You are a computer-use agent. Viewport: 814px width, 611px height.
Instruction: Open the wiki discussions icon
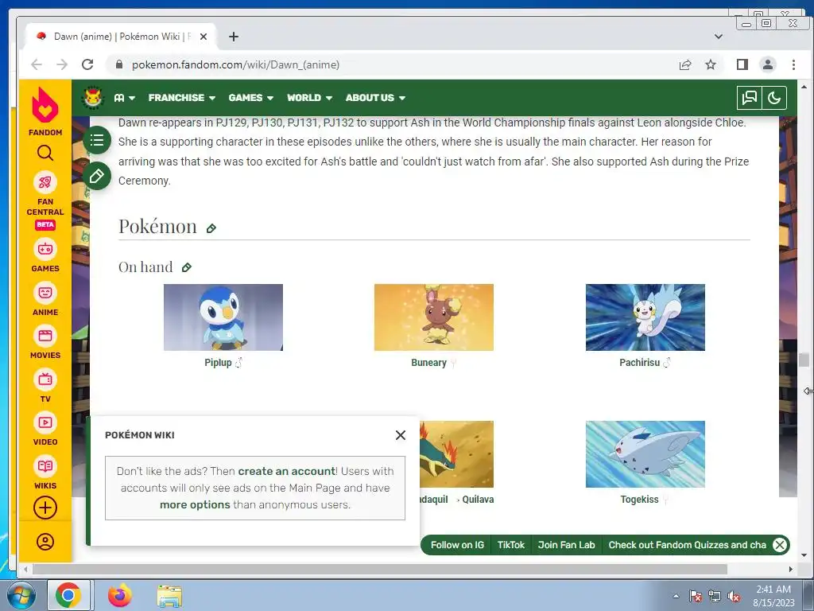[749, 98]
